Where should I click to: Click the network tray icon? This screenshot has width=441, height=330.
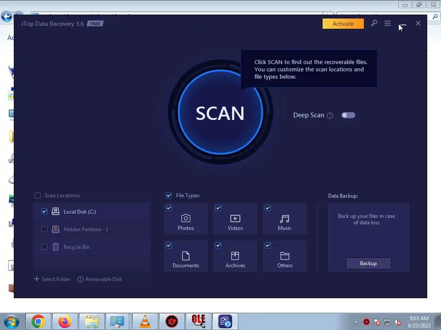(387, 322)
